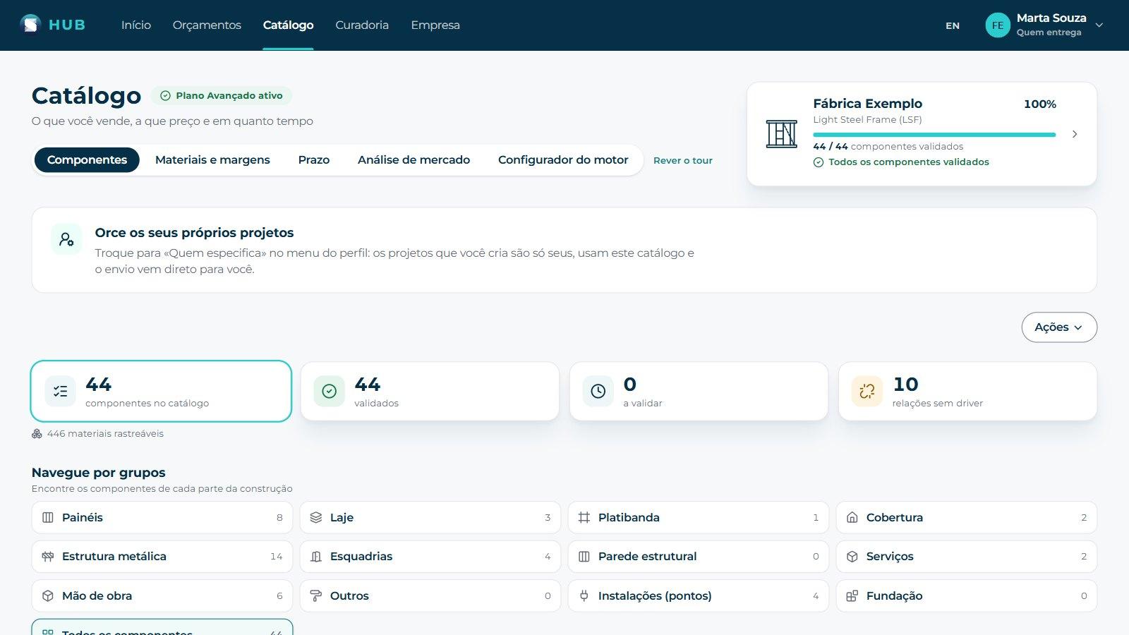Click the Instalações (pontos) plug icon
Screen dimensions: 1129x635
click(584, 595)
